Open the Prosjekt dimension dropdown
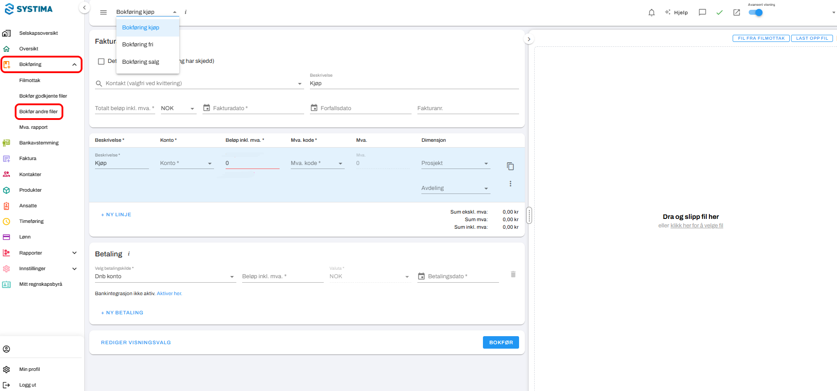Viewport: 837px width, 391px height. (456, 163)
